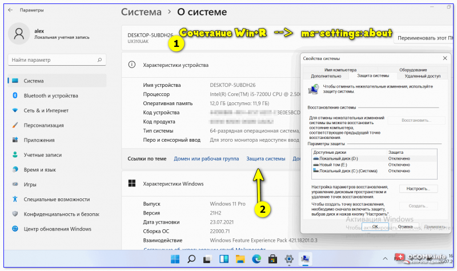Screen dimensions: 457x271
Task: Click the Windows 11 Pro edition value
Action: 227,204
